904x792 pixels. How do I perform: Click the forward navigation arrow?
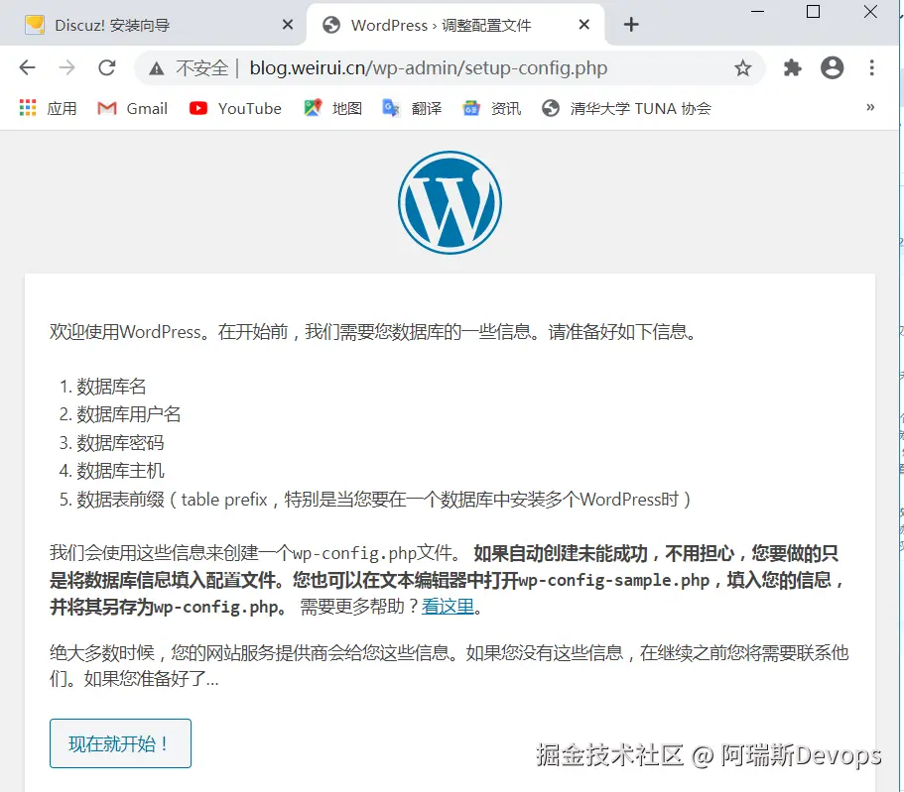click(x=66, y=68)
